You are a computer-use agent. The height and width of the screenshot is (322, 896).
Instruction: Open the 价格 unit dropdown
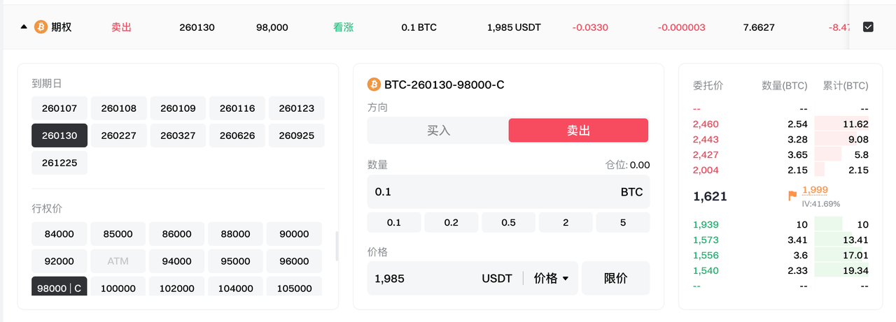pos(551,278)
